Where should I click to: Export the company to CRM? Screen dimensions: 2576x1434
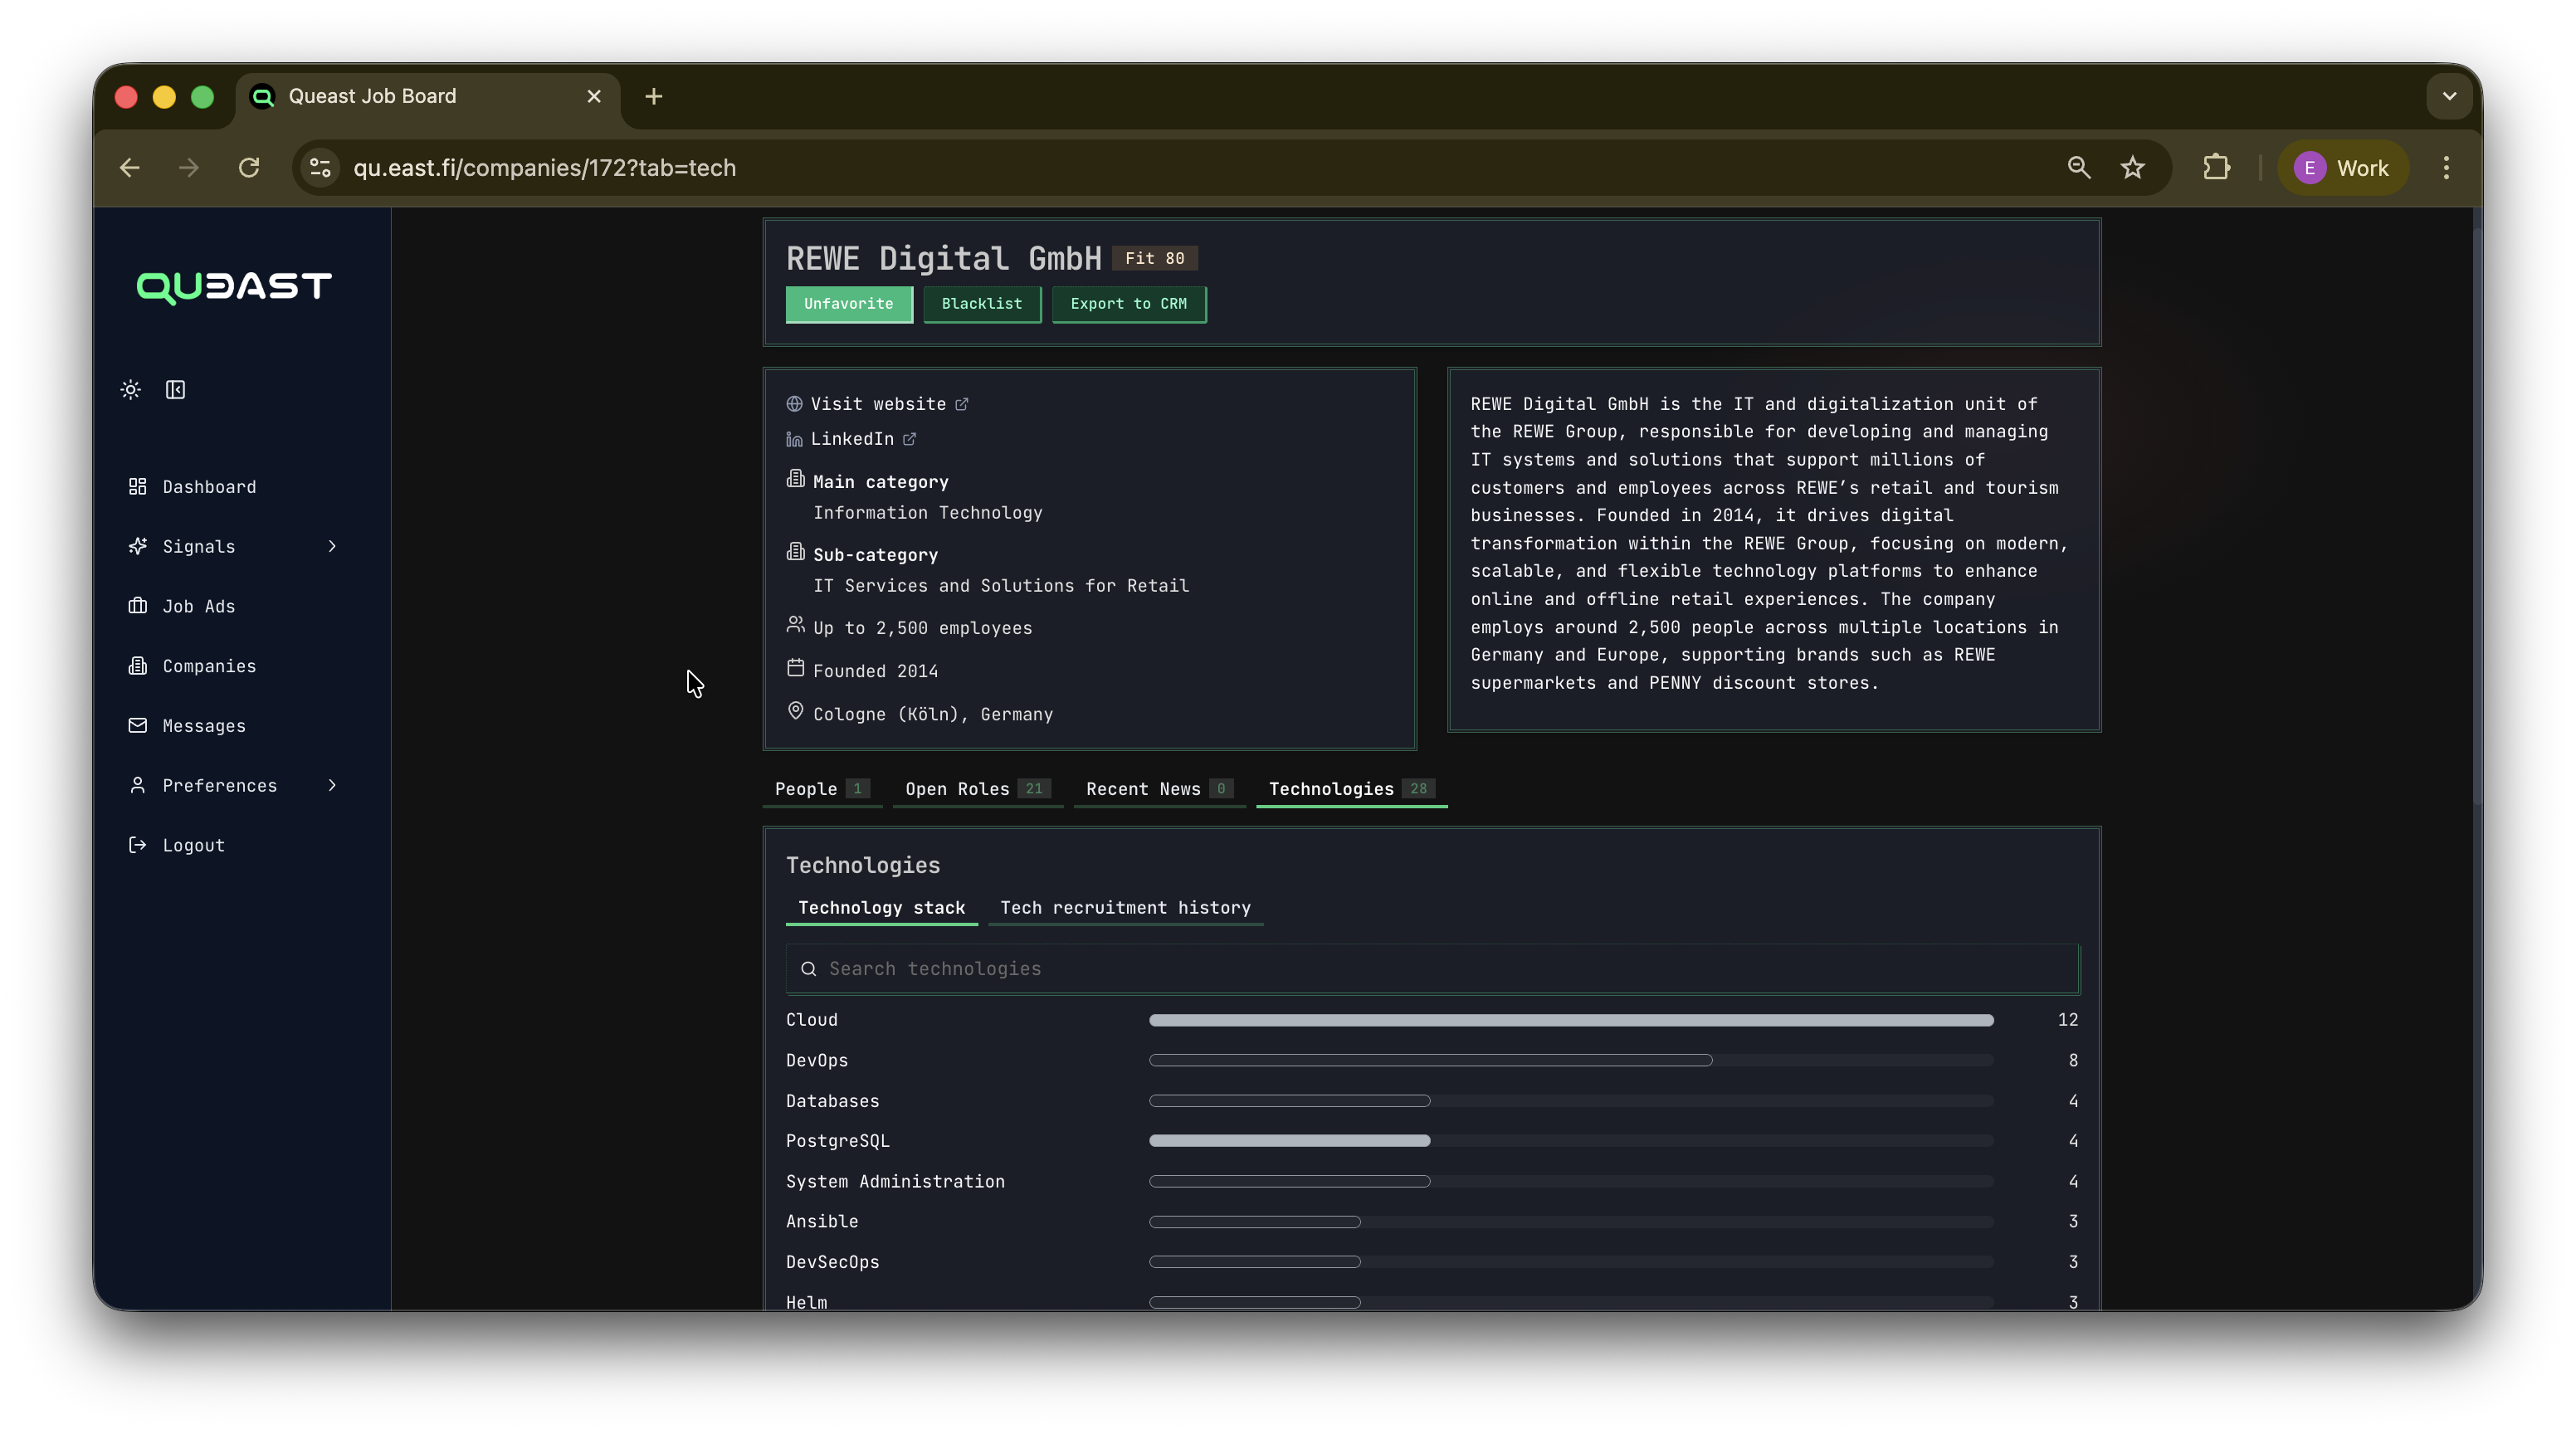point(1128,304)
